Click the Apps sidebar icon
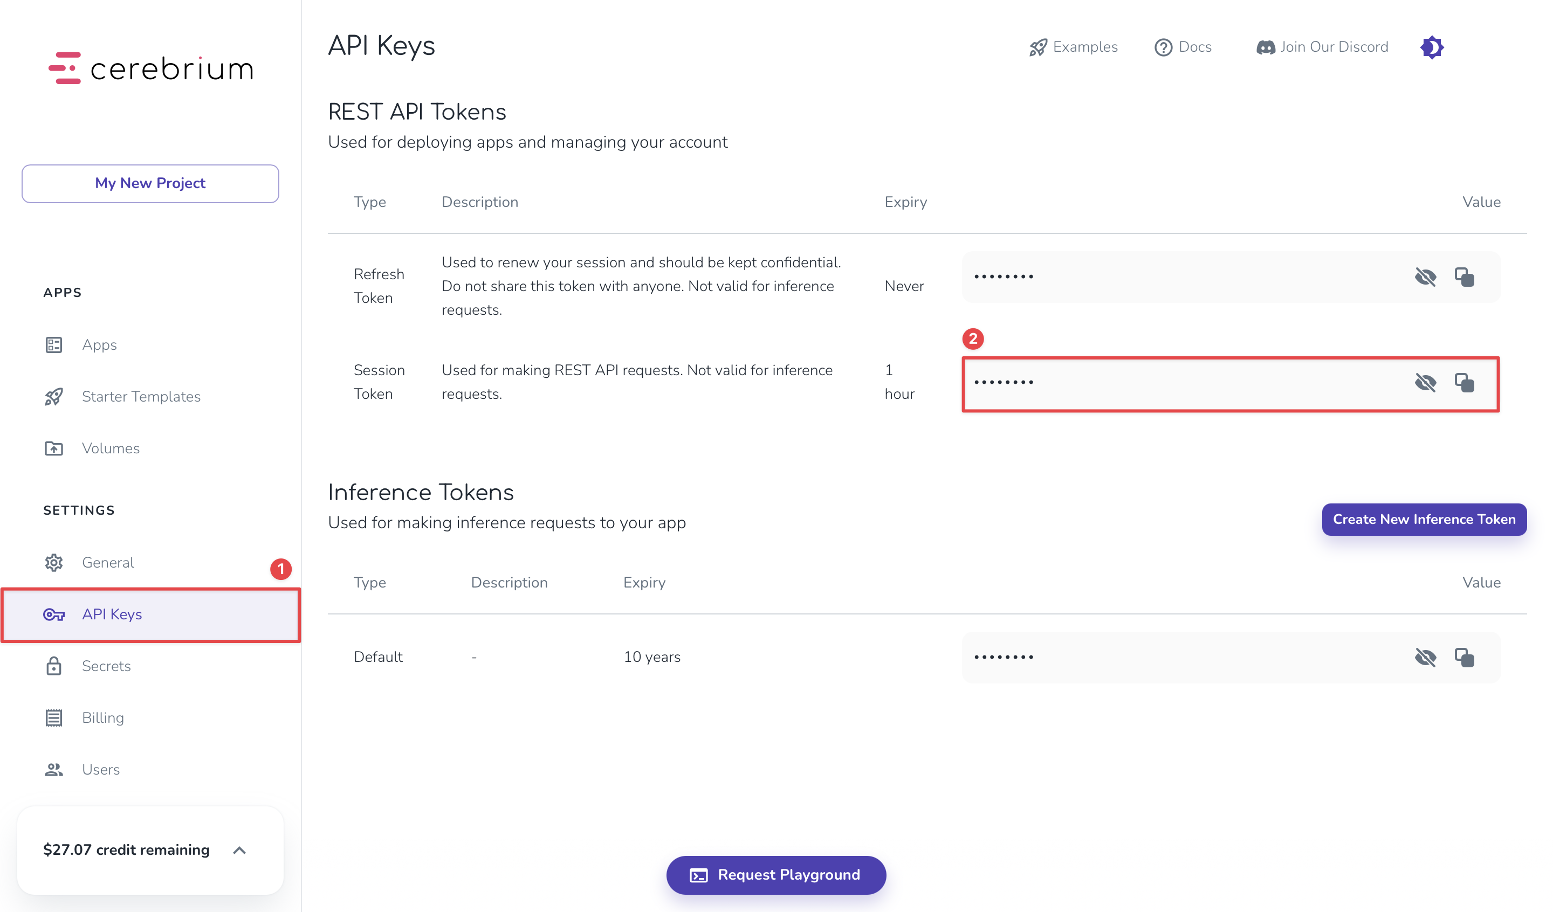 [x=53, y=344]
